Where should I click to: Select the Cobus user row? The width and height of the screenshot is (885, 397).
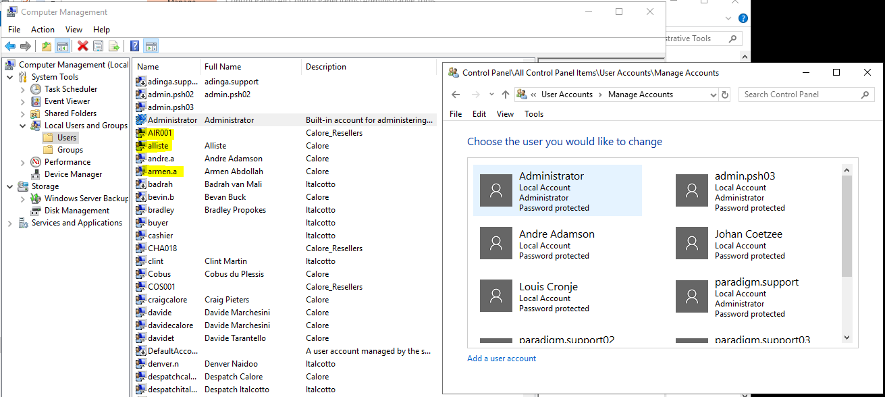coord(286,274)
